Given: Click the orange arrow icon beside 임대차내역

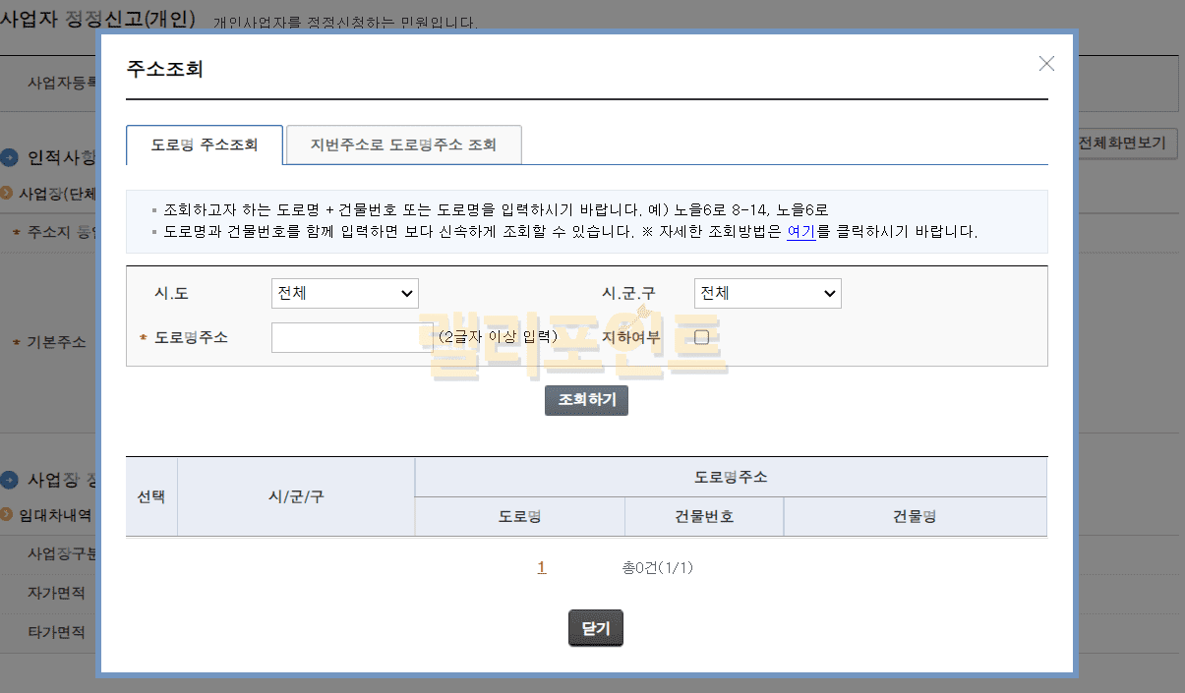Looking at the screenshot, I should click(7, 514).
